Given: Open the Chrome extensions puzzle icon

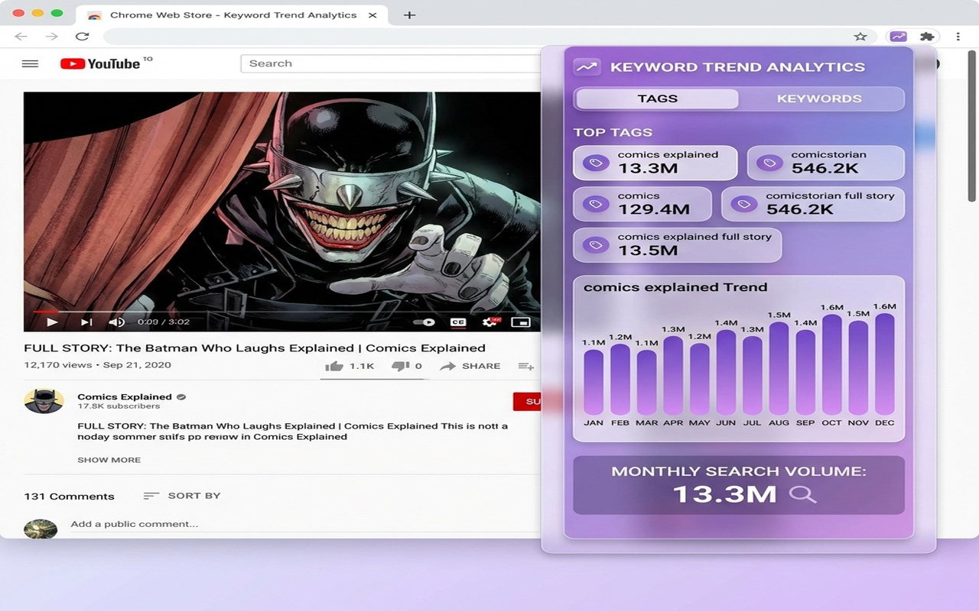Looking at the screenshot, I should pos(927,37).
